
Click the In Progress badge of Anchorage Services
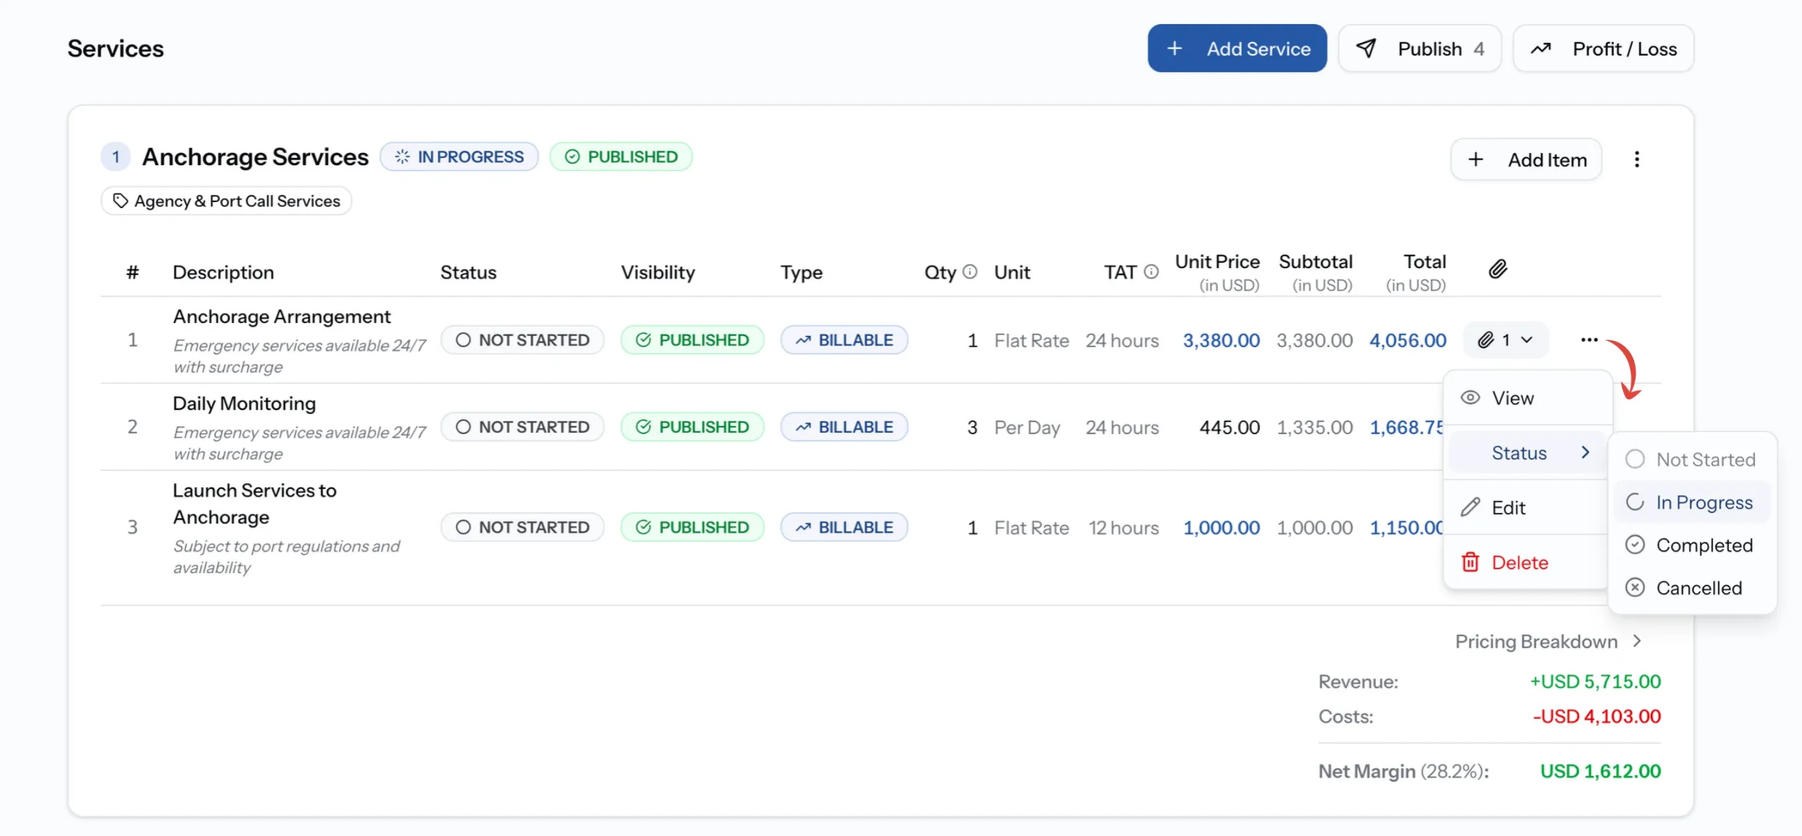(459, 156)
